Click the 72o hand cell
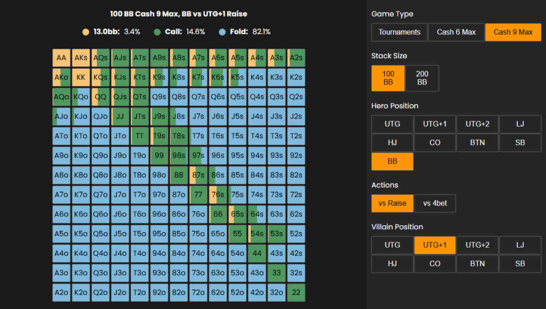The image size is (546, 309). tap(198, 292)
